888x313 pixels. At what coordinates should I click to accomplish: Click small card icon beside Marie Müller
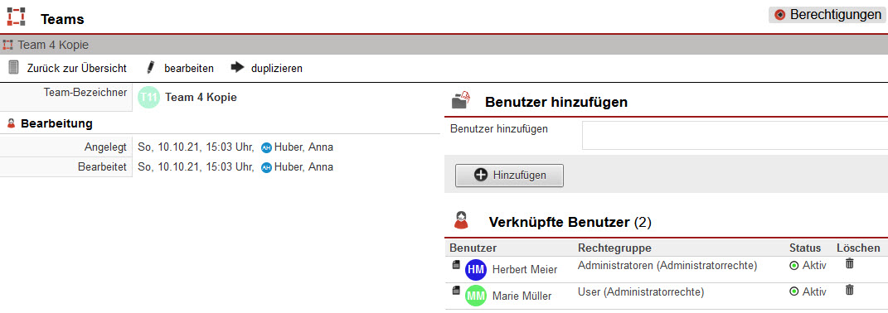pyautogui.click(x=456, y=291)
